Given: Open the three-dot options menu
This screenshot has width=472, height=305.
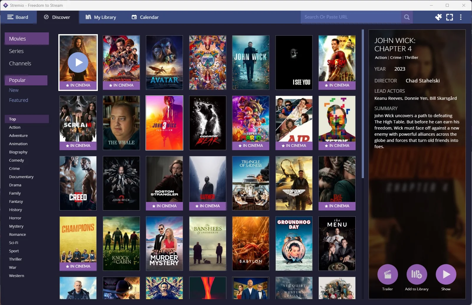Looking at the screenshot, I should 461,17.
